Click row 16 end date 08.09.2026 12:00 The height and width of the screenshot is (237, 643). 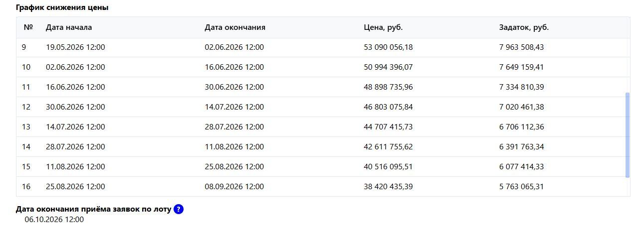point(234,187)
